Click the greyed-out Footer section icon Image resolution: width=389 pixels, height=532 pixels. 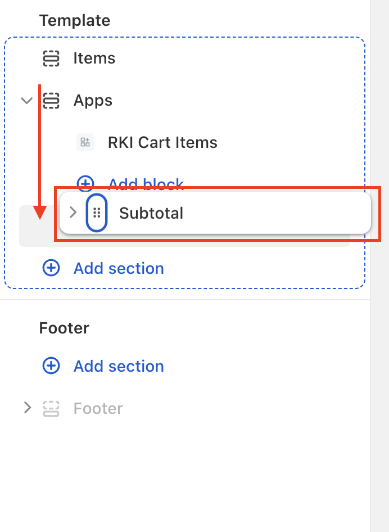(51, 408)
